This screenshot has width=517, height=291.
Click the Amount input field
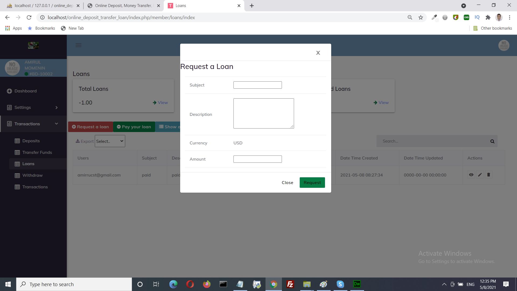coord(257,159)
